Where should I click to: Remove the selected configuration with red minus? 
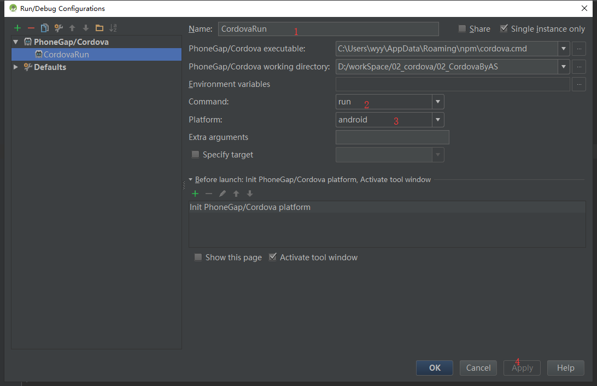pos(31,28)
